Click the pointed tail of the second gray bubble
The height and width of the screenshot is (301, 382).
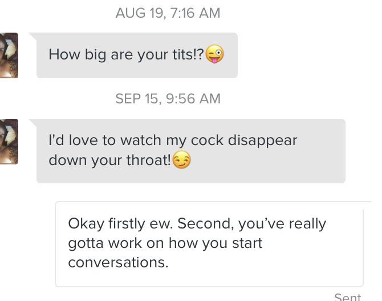(x=32, y=122)
